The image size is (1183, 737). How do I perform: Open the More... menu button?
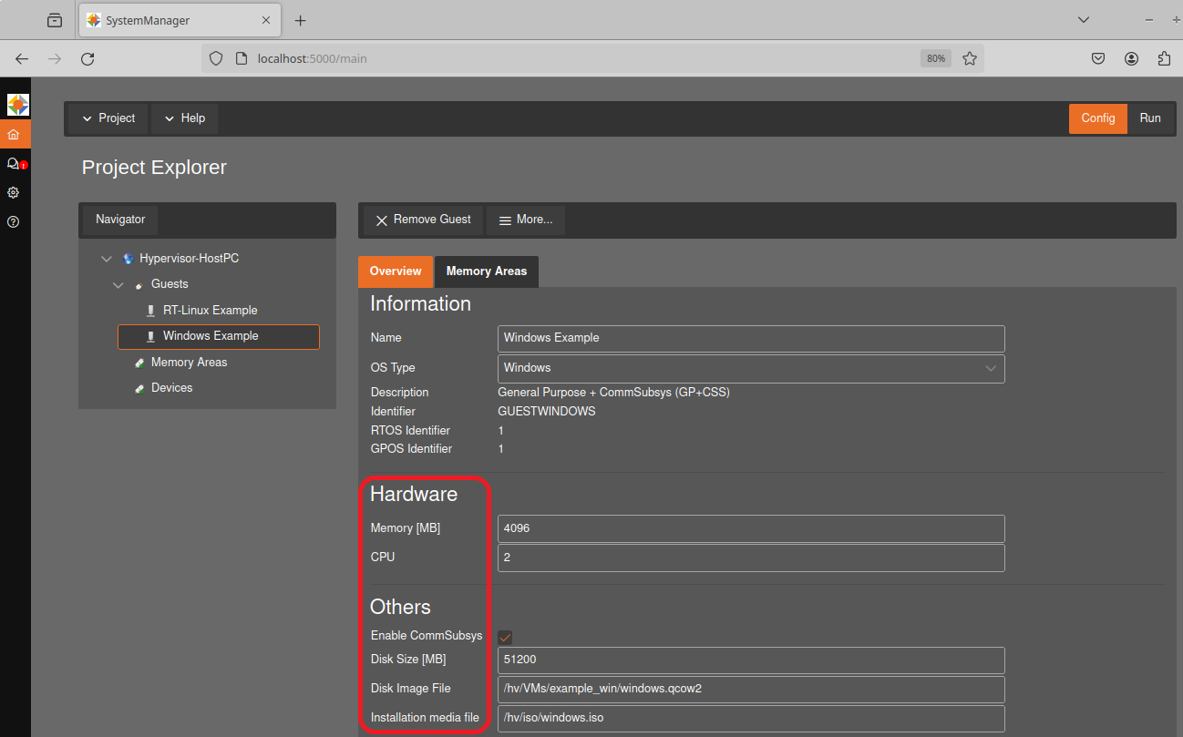(x=525, y=220)
